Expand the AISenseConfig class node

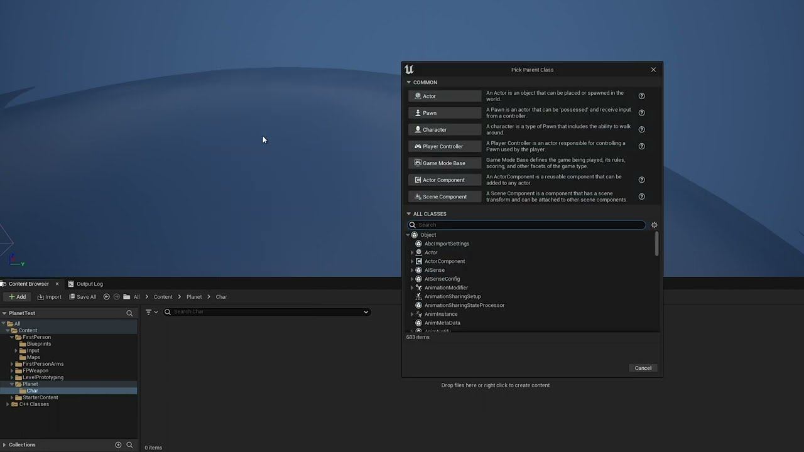click(x=412, y=279)
